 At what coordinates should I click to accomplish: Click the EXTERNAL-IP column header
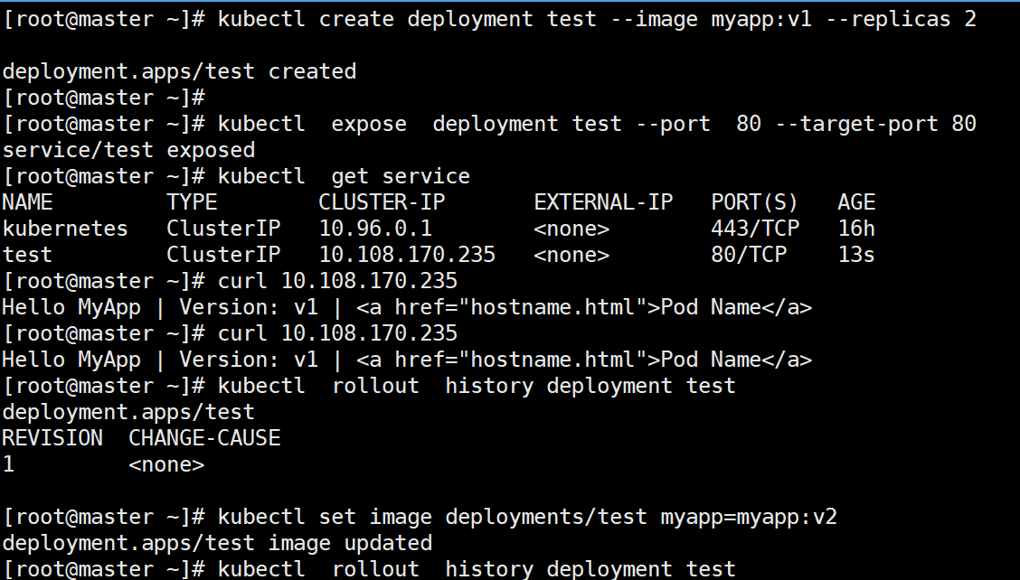(x=603, y=202)
